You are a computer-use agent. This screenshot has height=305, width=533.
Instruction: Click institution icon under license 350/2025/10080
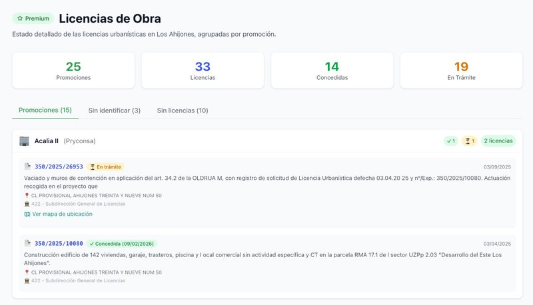27,280
